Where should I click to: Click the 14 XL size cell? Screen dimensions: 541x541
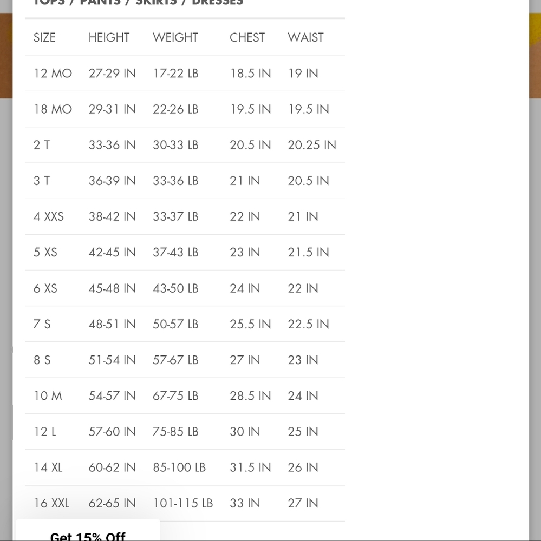[x=48, y=467]
